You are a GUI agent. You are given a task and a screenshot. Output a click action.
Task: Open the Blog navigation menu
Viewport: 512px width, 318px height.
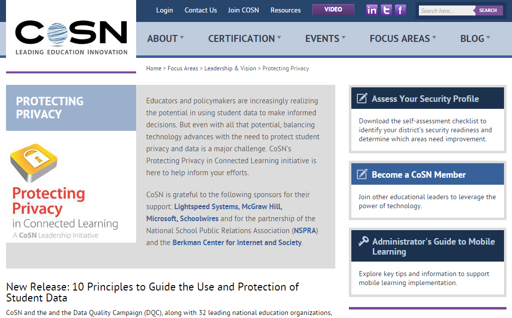point(475,38)
